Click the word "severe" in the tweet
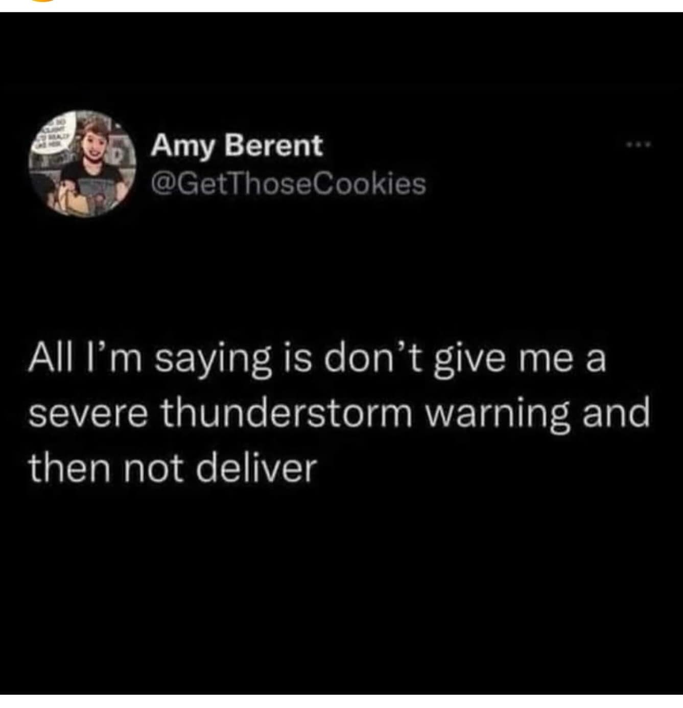683x708 pixels. coord(88,413)
